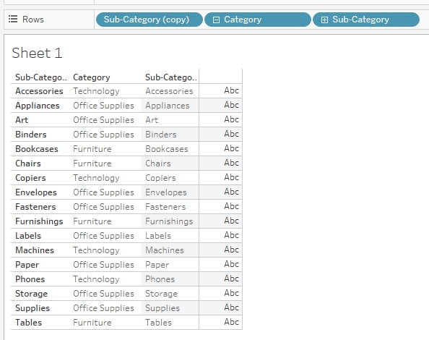
Task: Click Furniture in the Bookcases row
Action: pos(92,149)
